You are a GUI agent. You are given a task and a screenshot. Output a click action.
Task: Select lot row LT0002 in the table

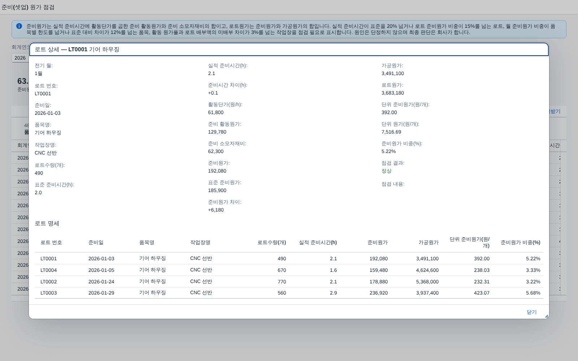tap(289, 282)
